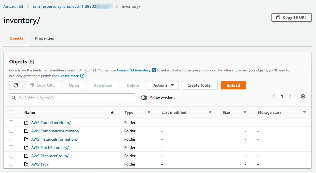Sort by the Size column arrow

(245, 112)
